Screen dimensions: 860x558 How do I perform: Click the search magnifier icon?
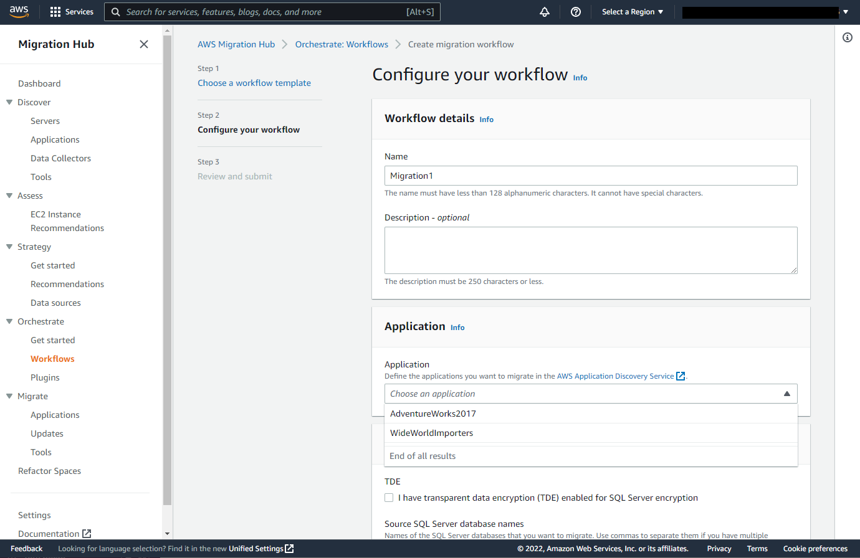(x=116, y=12)
